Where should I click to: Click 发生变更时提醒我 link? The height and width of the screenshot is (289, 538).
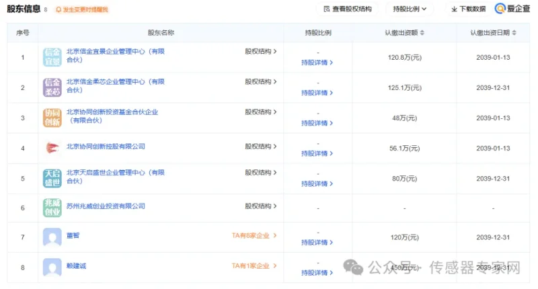point(85,9)
